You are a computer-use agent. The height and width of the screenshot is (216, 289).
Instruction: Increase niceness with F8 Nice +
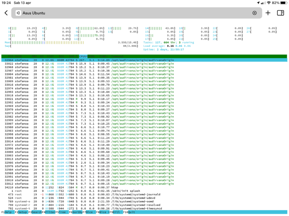coord(103,212)
